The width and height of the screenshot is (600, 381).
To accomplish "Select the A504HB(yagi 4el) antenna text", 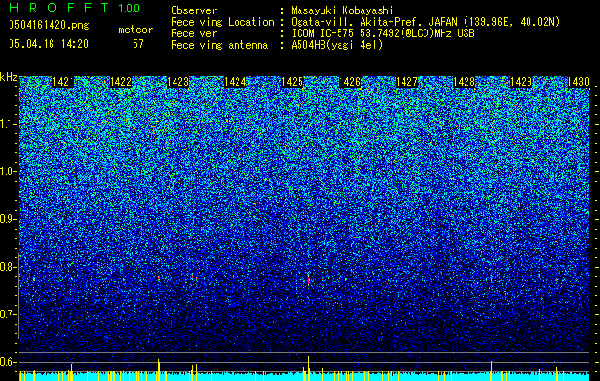I will [x=337, y=45].
